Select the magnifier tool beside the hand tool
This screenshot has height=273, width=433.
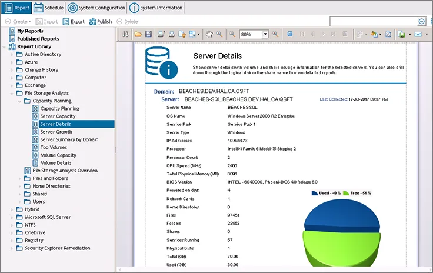point(219,34)
